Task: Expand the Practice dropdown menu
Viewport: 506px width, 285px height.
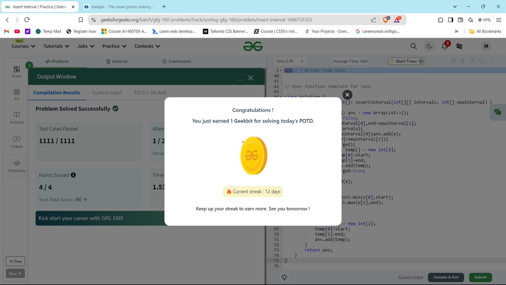Action: pos(114,46)
